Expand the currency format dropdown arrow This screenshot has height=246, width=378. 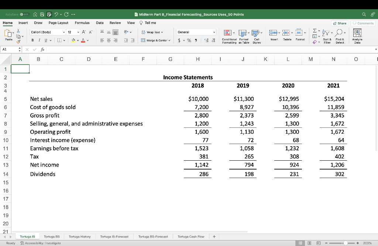[x=184, y=40]
